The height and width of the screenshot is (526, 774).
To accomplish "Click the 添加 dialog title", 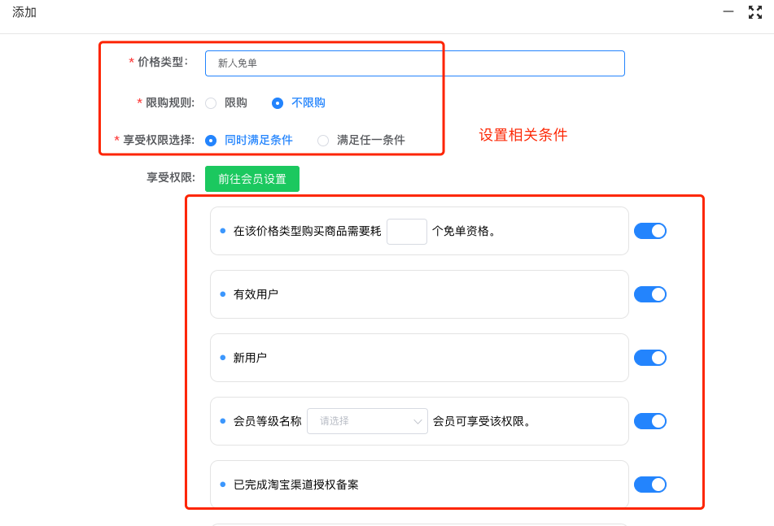I will tap(24, 12).
